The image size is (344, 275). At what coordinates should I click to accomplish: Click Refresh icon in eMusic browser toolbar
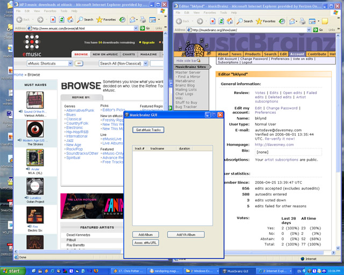click(62, 20)
